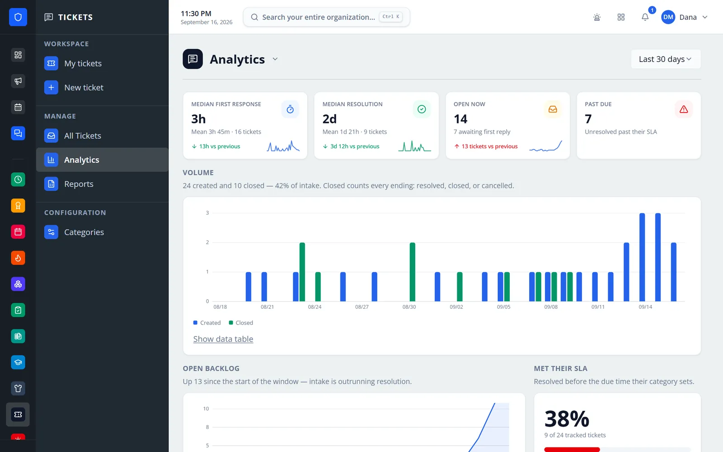Select New ticket in sidebar
This screenshot has height=452, width=723.
click(x=102, y=87)
